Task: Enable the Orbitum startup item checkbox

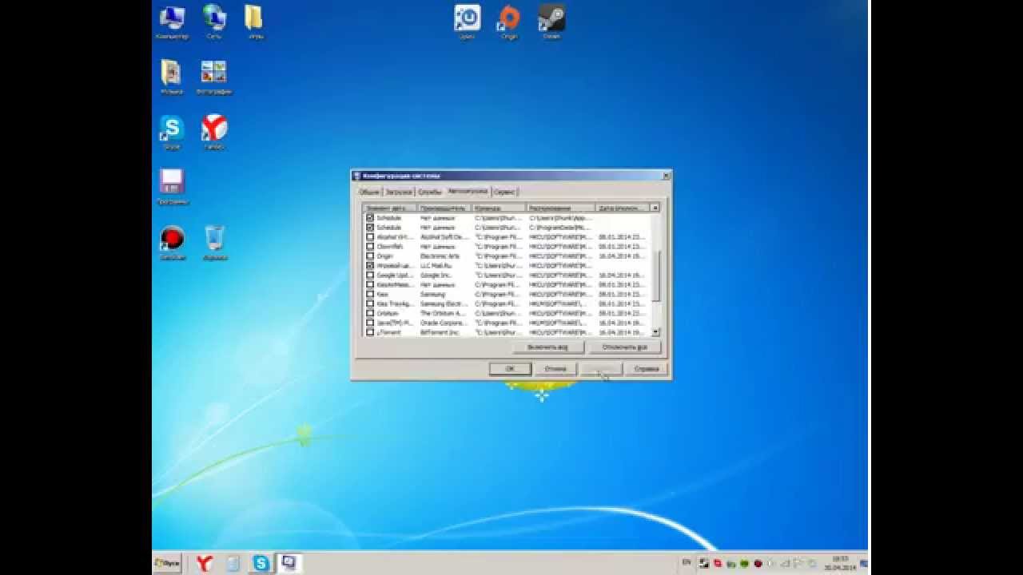Action: pyautogui.click(x=370, y=314)
